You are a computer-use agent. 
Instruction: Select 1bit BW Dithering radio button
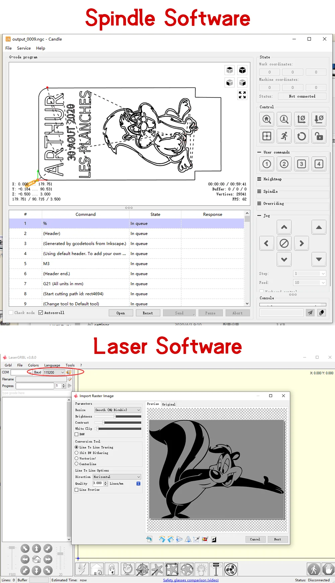click(x=76, y=453)
